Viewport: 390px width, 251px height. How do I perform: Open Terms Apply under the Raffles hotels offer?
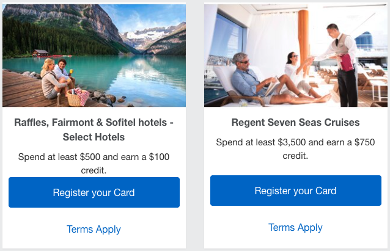click(x=94, y=229)
